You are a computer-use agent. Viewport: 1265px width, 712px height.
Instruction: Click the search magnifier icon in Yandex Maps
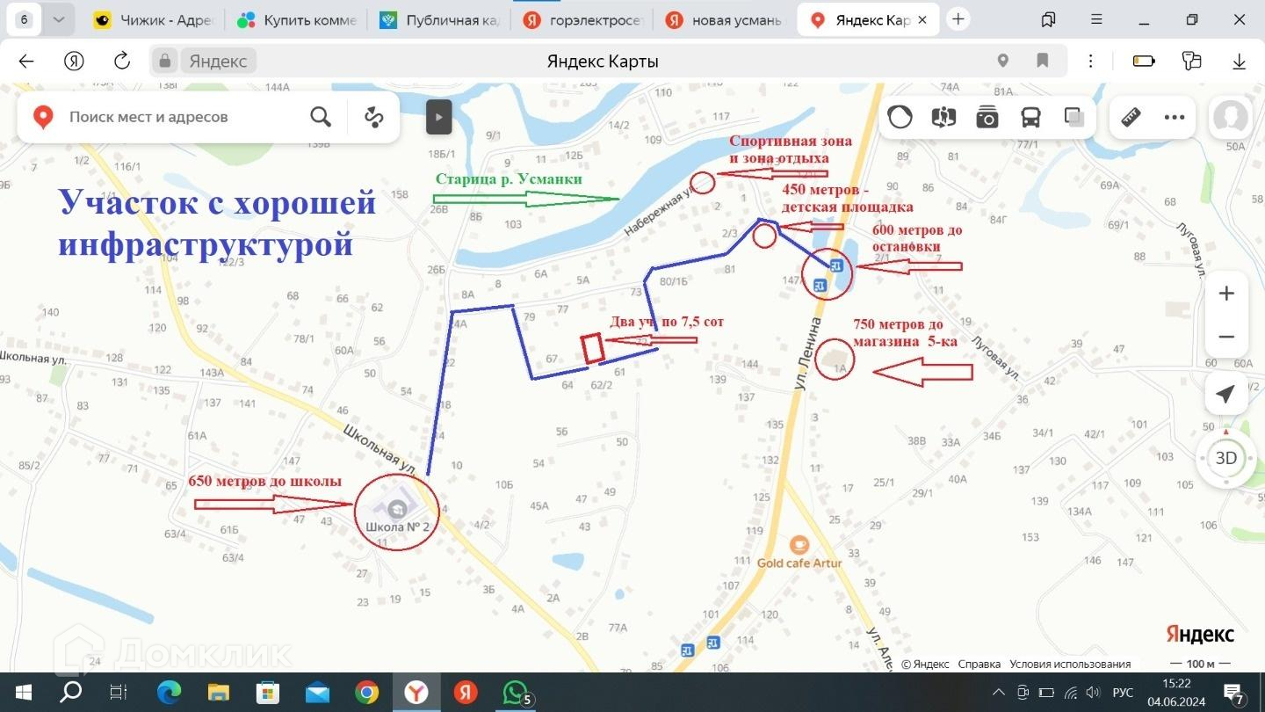pyautogui.click(x=321, y=117)
